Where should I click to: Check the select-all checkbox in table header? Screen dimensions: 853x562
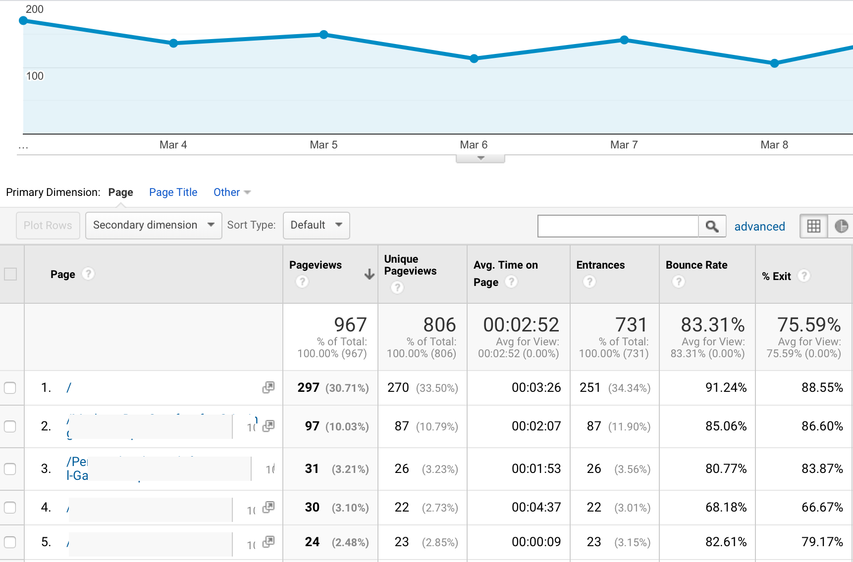(x=11, y=274)
